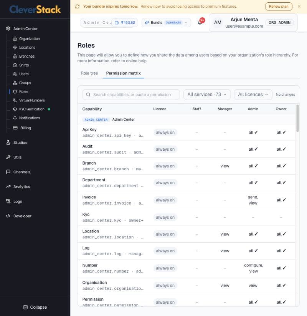Click the refresh icon in expiry banner
This screenshot has width=307, height=316.
(78, 7)
